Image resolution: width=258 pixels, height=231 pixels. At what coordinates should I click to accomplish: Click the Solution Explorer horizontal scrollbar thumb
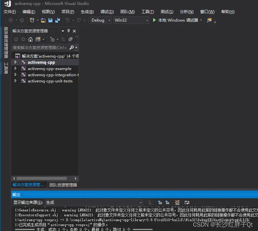pos(42,178)
